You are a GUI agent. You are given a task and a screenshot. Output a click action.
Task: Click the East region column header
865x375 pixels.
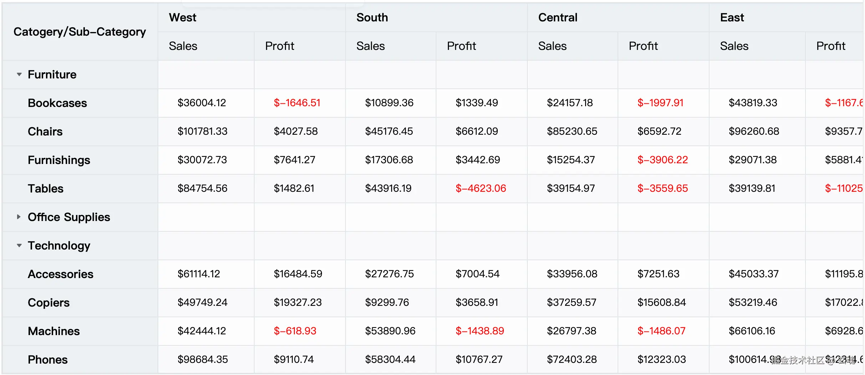[732, 17]
